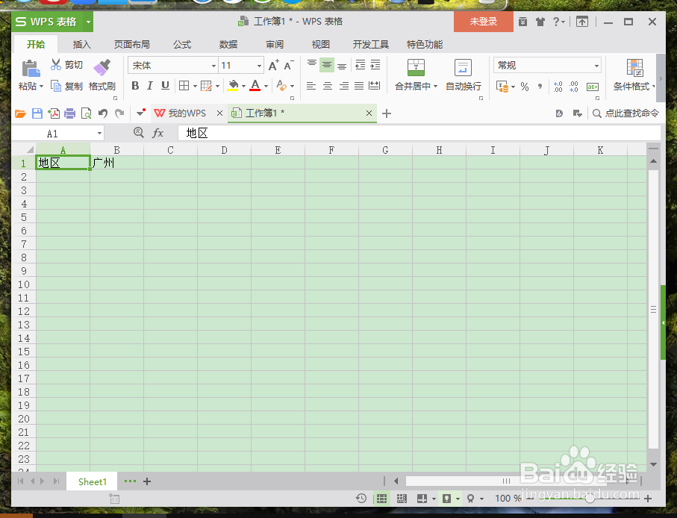The width and height of the screenshot is (677, 518).
Task: Apply the percent style icon
Action: click(525, 87)
